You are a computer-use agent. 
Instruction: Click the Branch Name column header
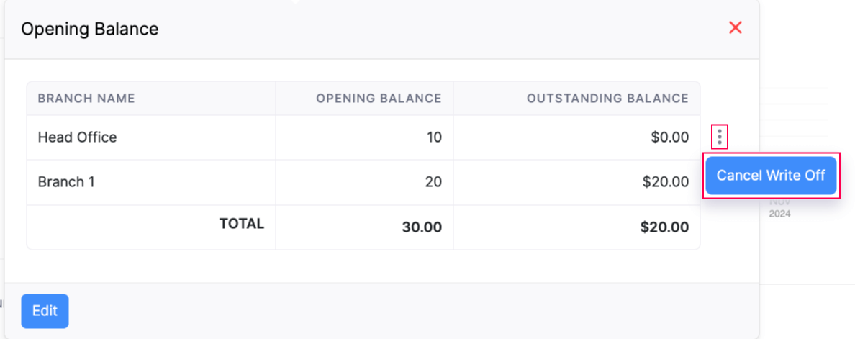click(x=86, y=99)
